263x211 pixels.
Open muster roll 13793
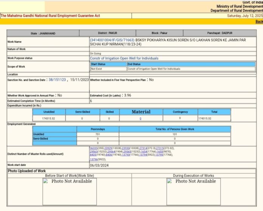[125, 155]
